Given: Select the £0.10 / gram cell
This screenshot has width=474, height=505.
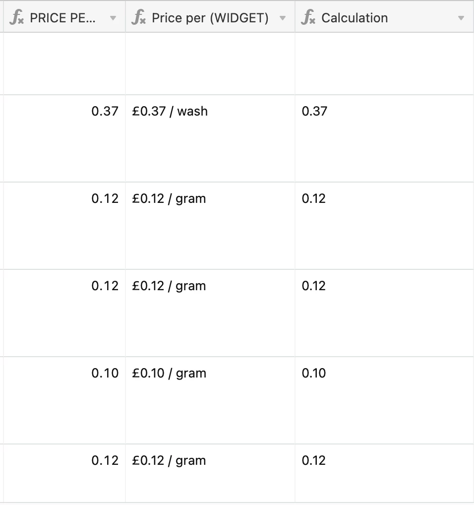Looking at the screenshot, I should pos(210,400).
